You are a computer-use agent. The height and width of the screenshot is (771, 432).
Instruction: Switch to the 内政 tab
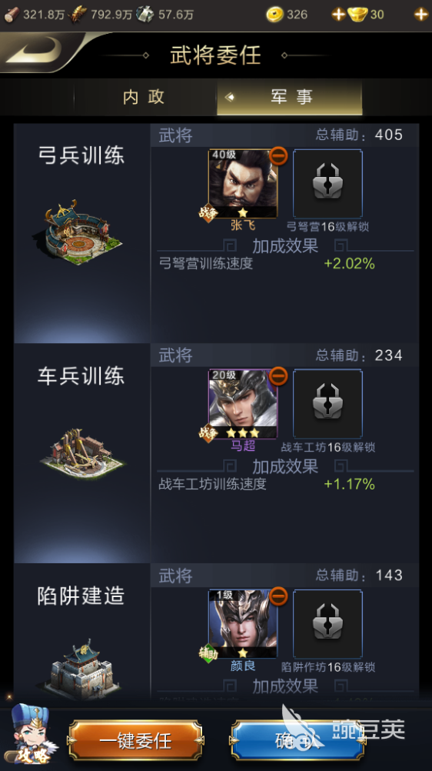[144, 97]
